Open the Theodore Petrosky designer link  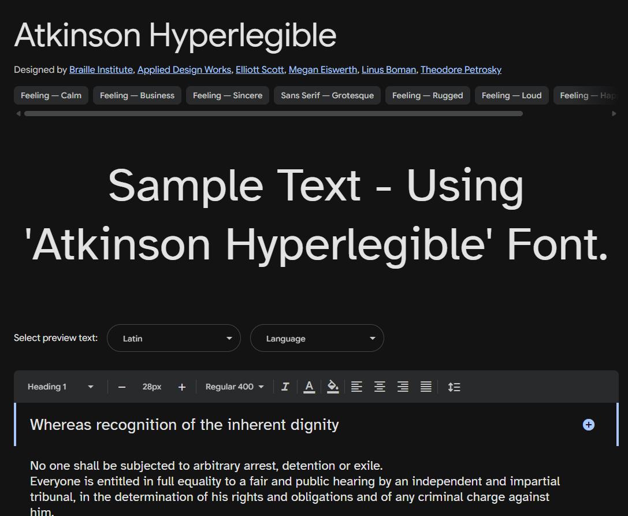coord(461,70)
